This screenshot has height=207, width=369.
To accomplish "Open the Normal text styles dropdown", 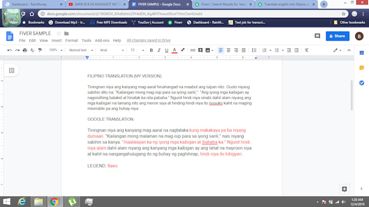I will pyautogui.click(x=81, y=50).
